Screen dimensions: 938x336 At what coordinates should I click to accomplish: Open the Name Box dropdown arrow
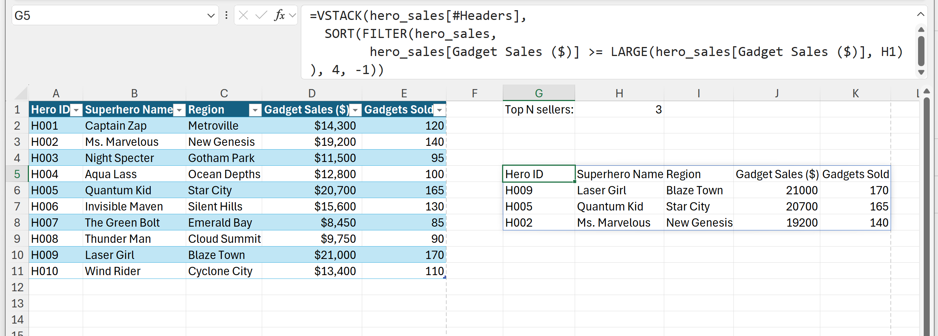pos(211,16)
